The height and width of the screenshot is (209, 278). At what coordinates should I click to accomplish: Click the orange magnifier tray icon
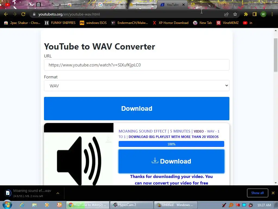231,205
